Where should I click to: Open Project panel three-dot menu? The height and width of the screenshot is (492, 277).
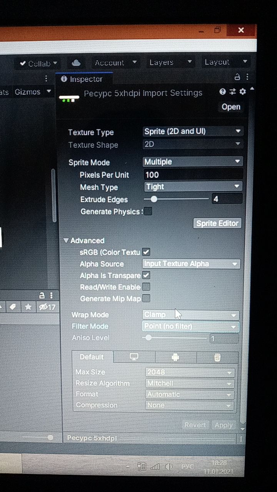point(52,295)
